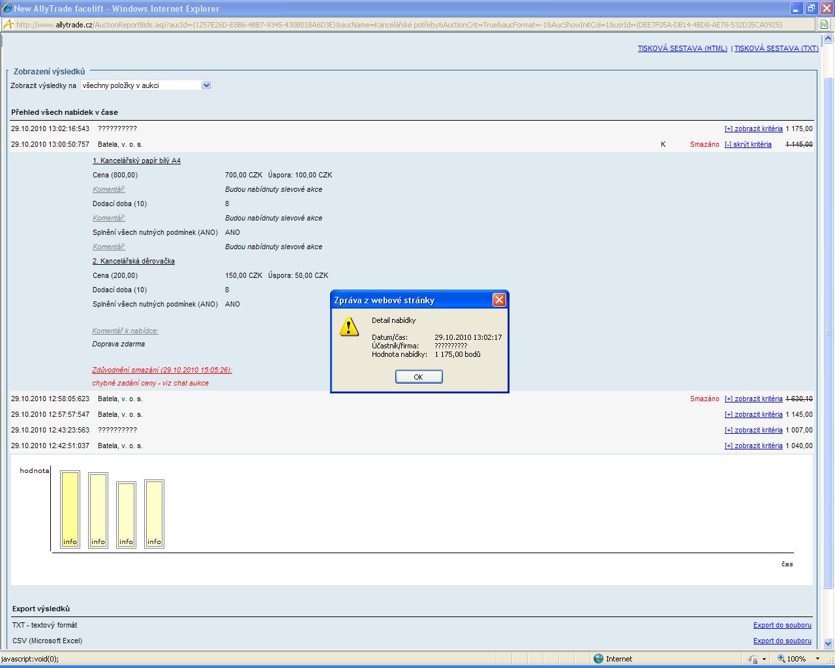The image size is (835, 668).
Task: Click the scroll up arrow of vertical scrollbar
Action: [828, 38]
